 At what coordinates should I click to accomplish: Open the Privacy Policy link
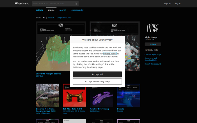[x=110, y=53]
